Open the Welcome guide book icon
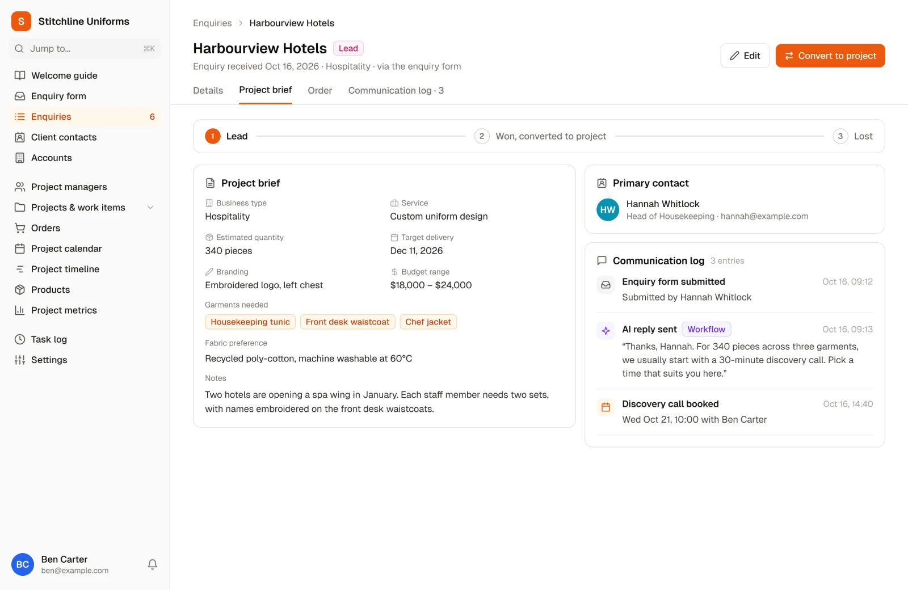The image size is (908, 590). [20, 75]
